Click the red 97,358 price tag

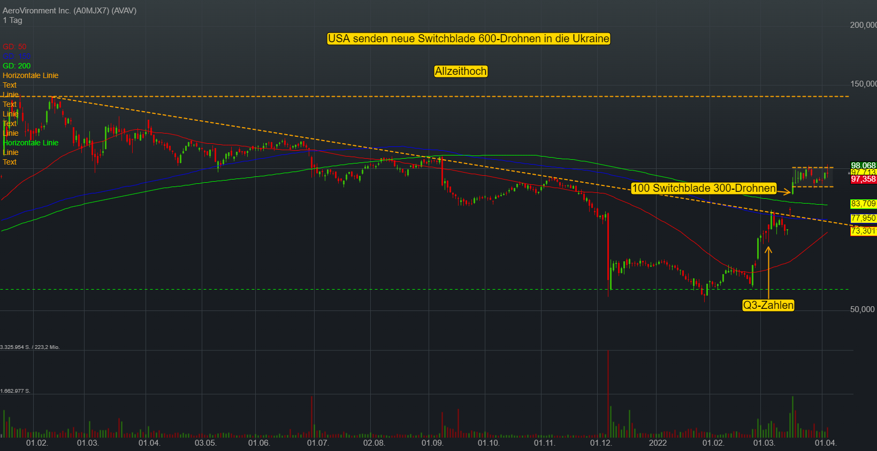click(864, 179)
